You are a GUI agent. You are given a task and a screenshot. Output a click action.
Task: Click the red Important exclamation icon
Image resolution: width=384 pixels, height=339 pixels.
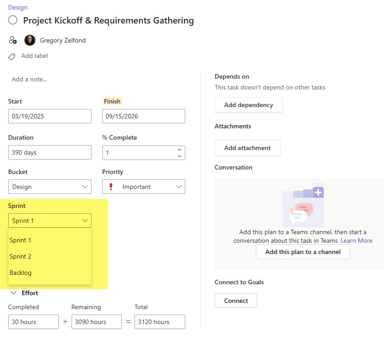pyautogui.click(x=111, y=187)
